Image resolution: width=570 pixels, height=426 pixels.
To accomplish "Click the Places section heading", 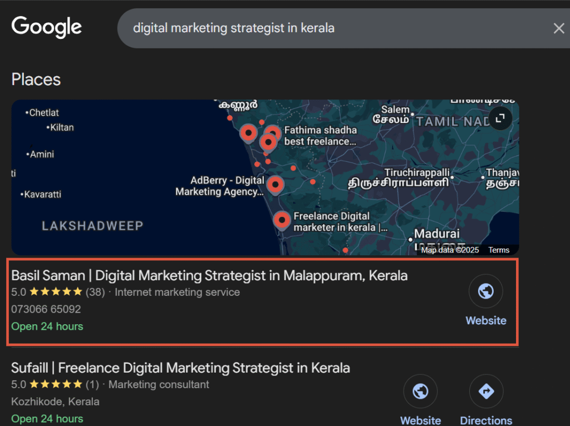I will (36, 80).
